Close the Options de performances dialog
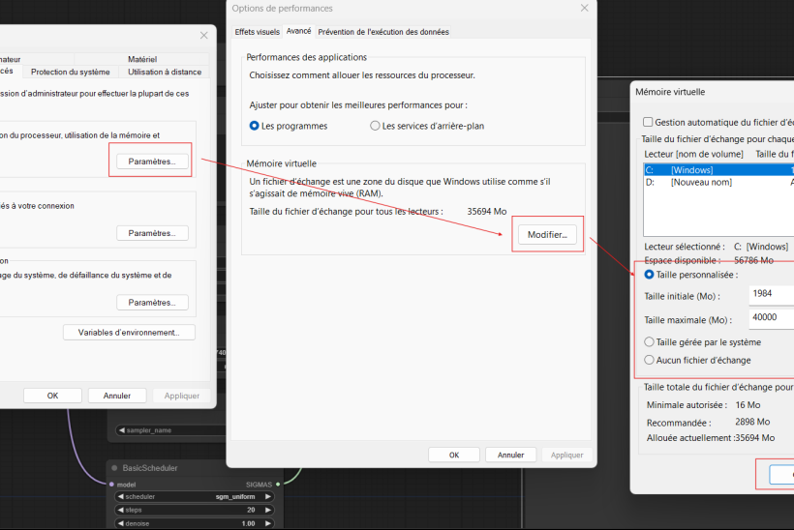This screenshot has height=530, width=794. click(584, 9)
